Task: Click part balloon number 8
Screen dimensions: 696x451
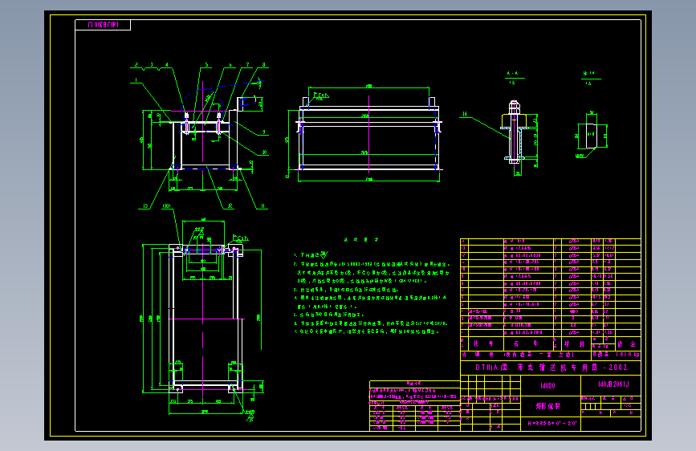Action: pyautogui.click(x=263, y=65)
